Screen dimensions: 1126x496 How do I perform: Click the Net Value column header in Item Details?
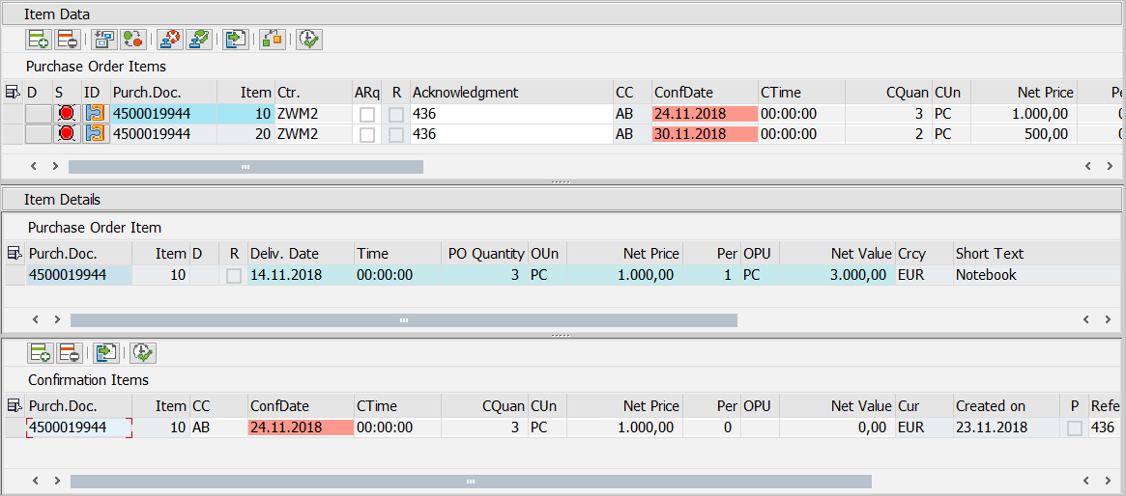tap(860, 254)
